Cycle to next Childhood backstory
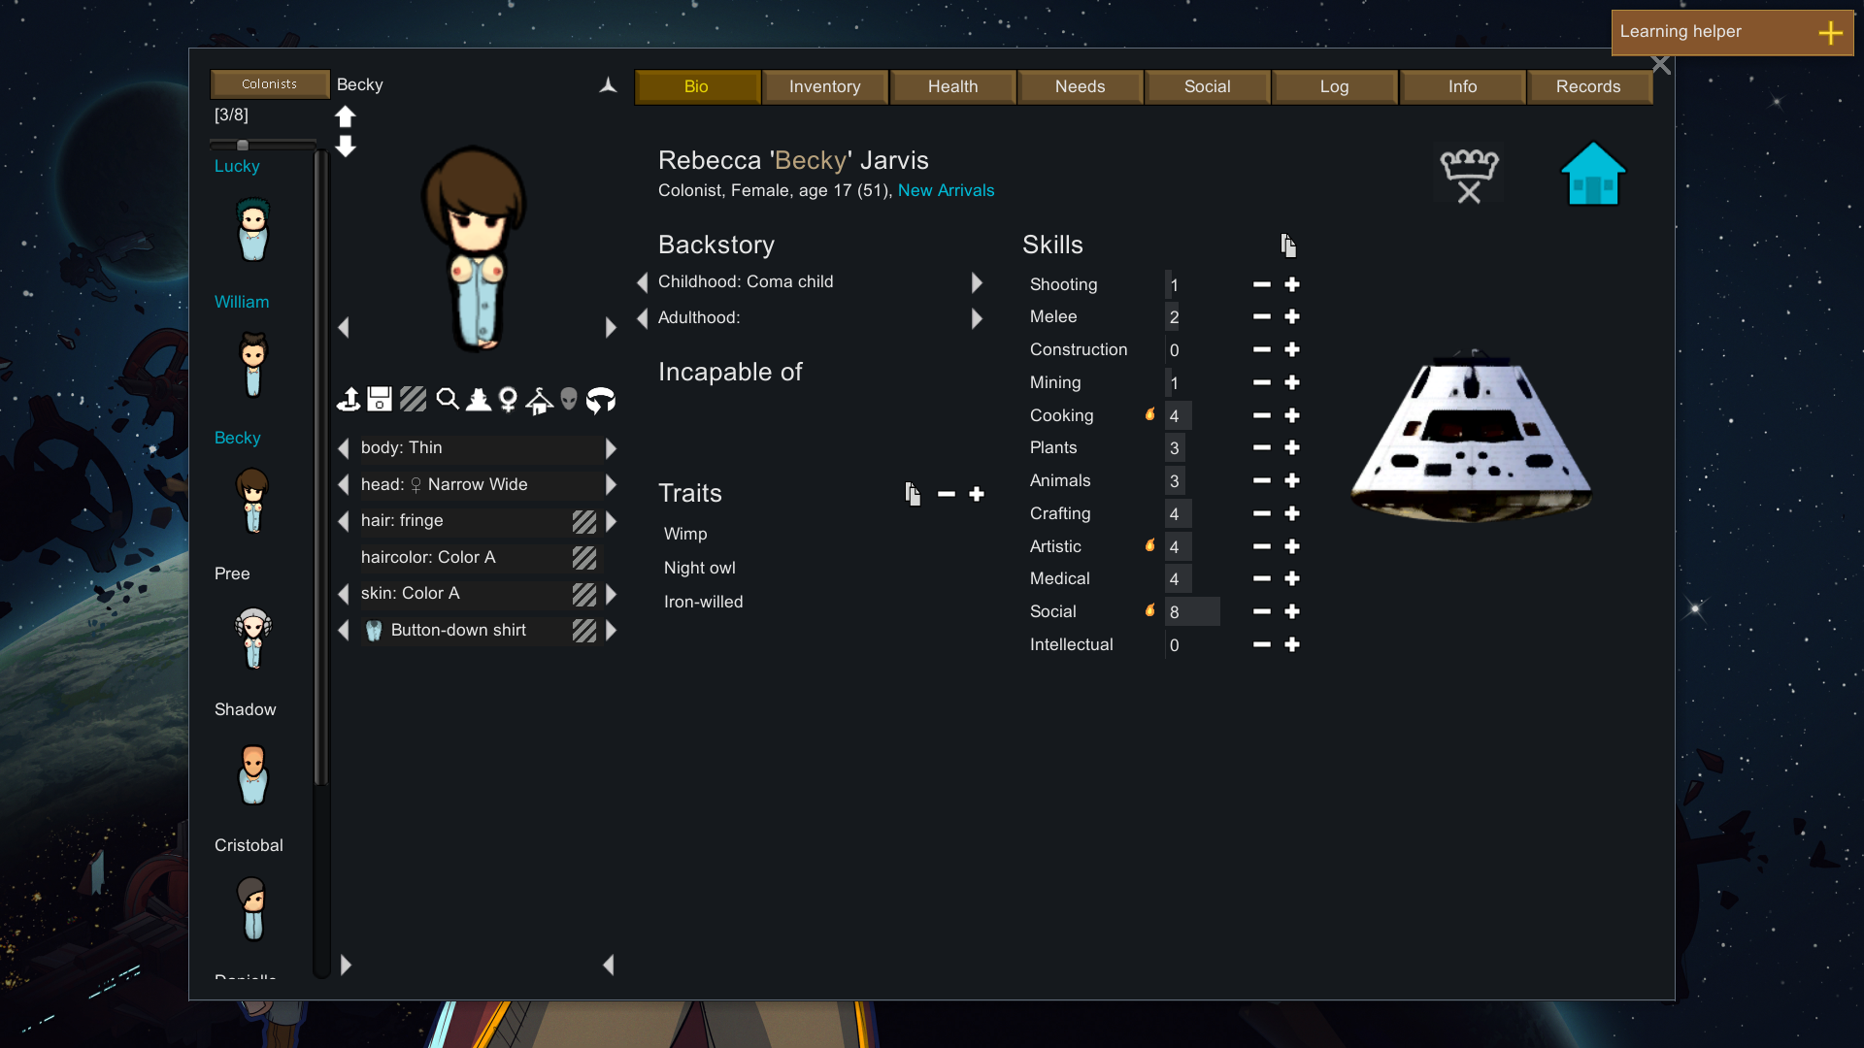1864x1048 pixels. [x=977, y=282]
